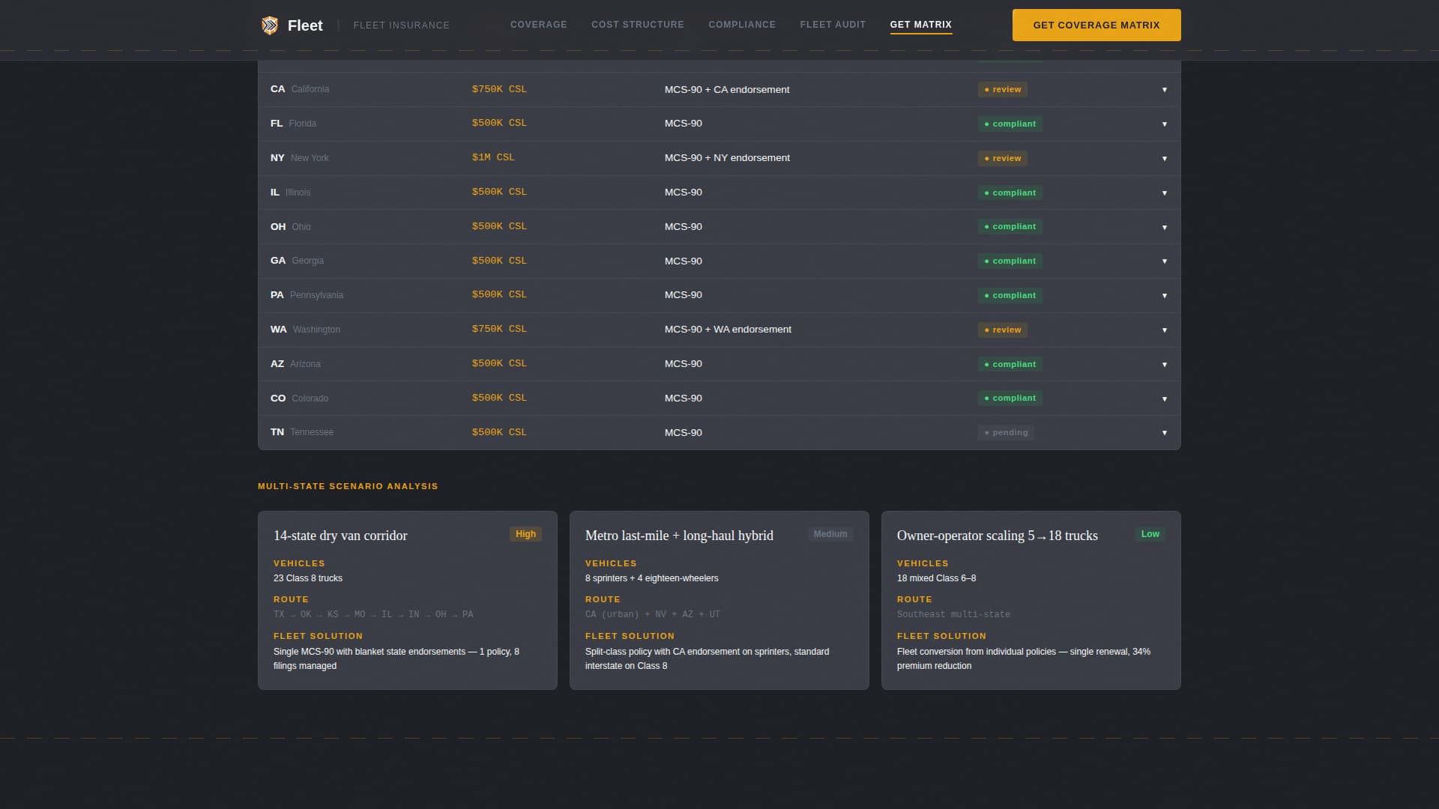Click the PA Pennsylvania state cell
Viewport: 1439px width, 809px height.
click(x=307, y=295)
